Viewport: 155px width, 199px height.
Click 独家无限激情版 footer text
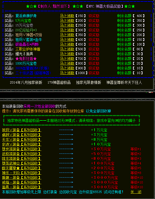point(88,83)
